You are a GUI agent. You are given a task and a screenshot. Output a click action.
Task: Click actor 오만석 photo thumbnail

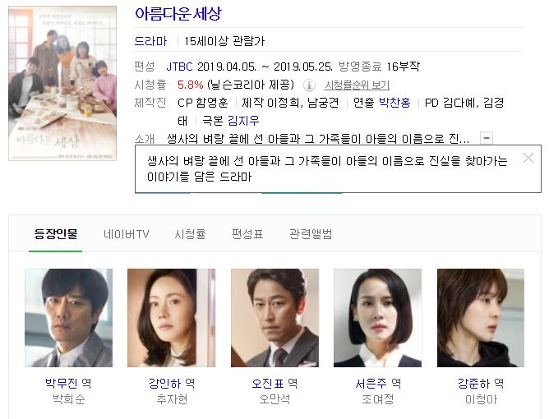click(274, 318)
